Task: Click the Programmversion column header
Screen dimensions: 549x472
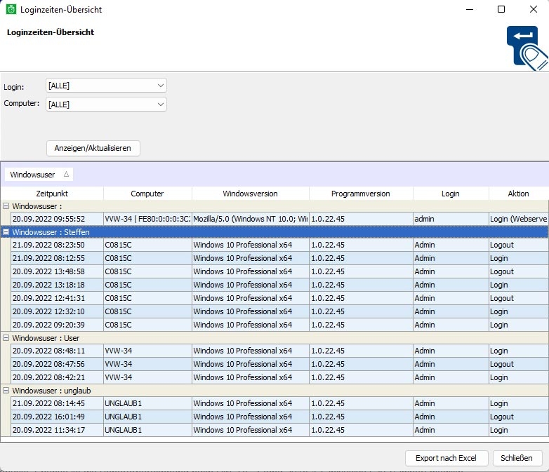Action: (360, 194)
